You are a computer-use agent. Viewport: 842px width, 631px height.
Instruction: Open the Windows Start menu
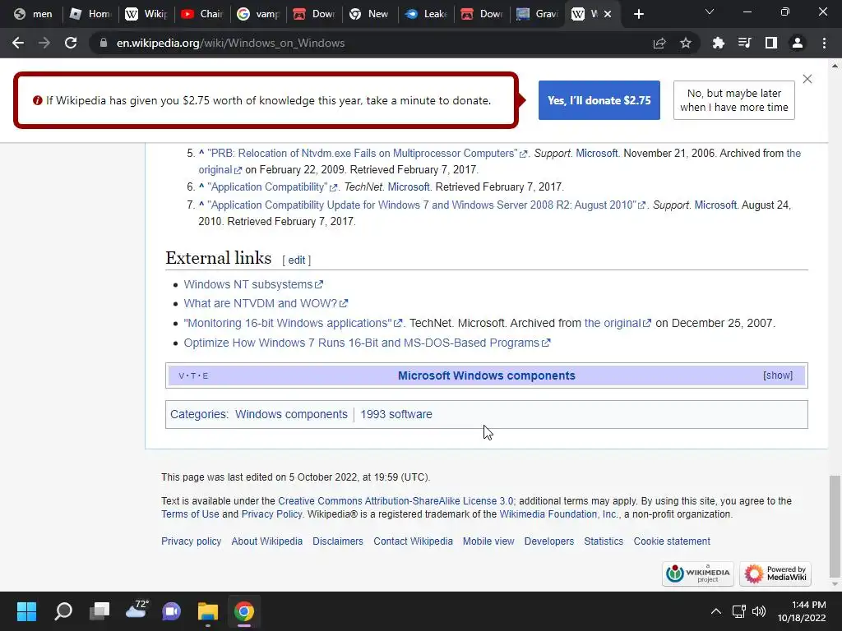pyautogui.click(x=26, y=611)
